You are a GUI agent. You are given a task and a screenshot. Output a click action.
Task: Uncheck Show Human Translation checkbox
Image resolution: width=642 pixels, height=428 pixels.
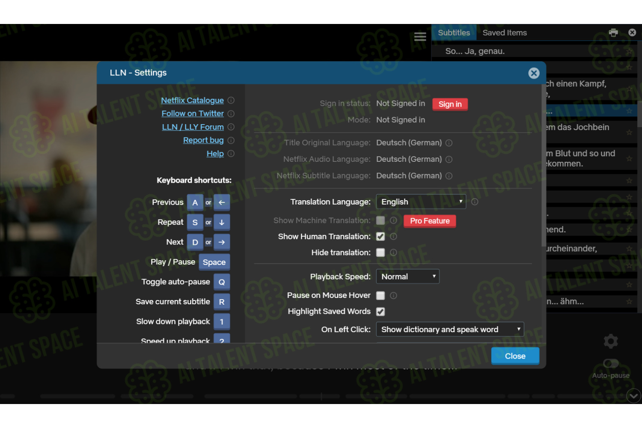pos(380,236)
